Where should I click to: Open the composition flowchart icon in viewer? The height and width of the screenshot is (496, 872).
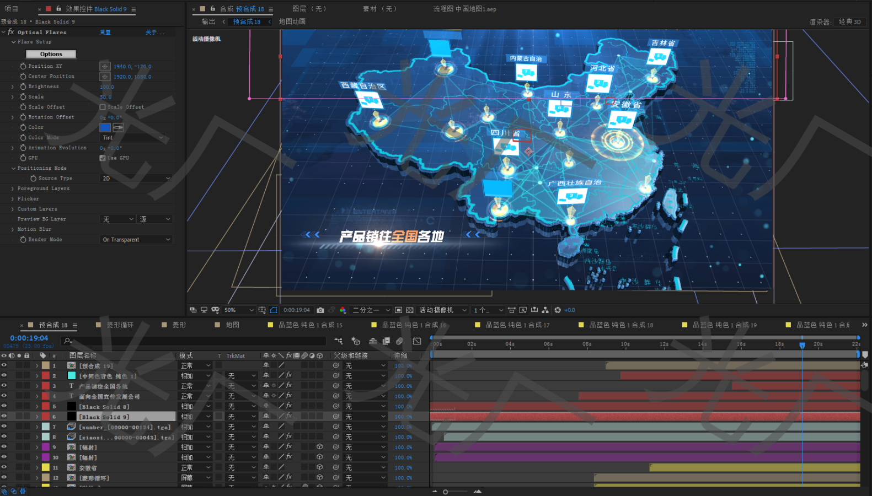point(545,310)
